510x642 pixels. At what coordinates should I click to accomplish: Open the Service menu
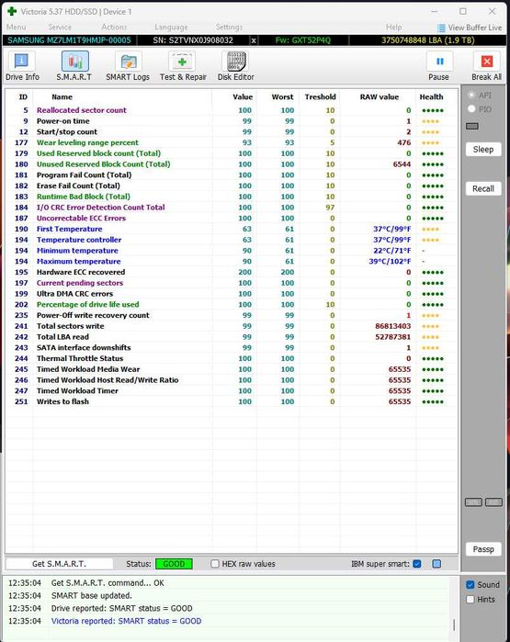click(60, 27)
